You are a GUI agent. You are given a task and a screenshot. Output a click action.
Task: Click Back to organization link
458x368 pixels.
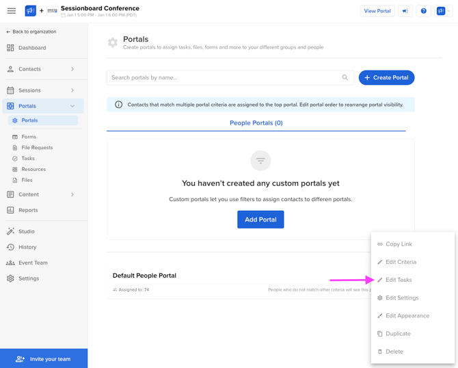coord(31,31)
